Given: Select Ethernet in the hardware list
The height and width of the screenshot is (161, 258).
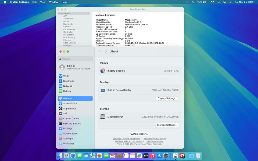Looking at the screenshot, I should (x=67, y=40).
